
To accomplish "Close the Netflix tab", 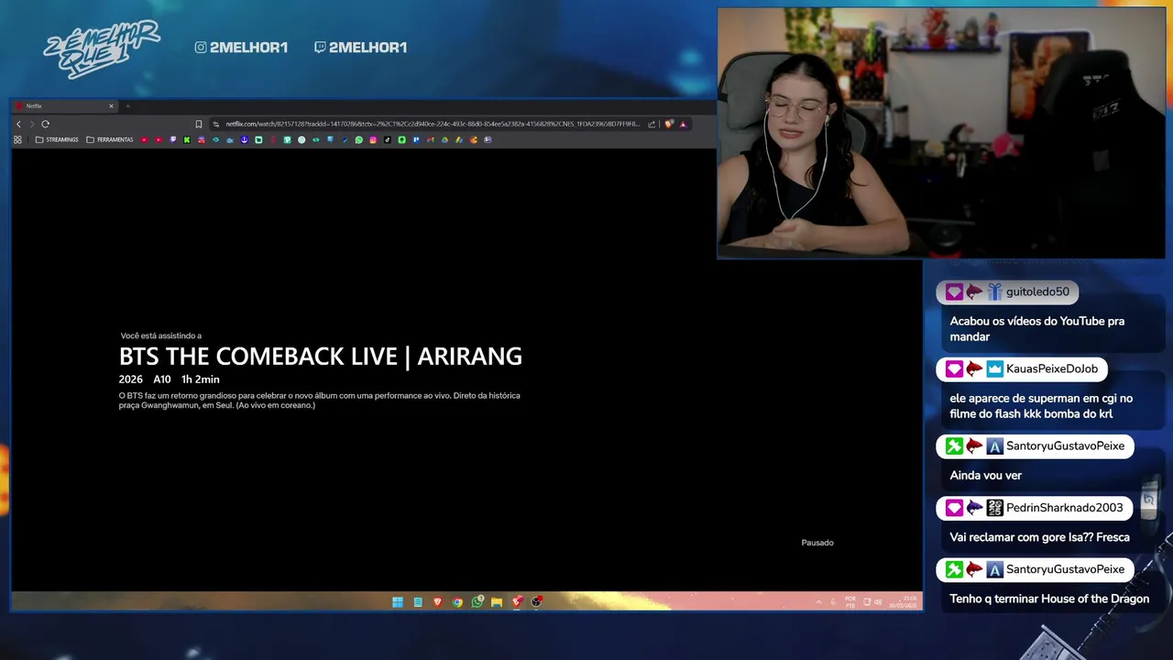I will click(111, 106).
